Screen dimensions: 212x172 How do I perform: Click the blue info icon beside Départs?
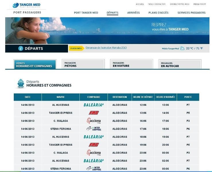[21, 48]
